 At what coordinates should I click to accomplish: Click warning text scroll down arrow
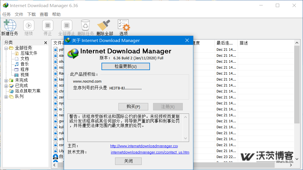click(185, 138)
